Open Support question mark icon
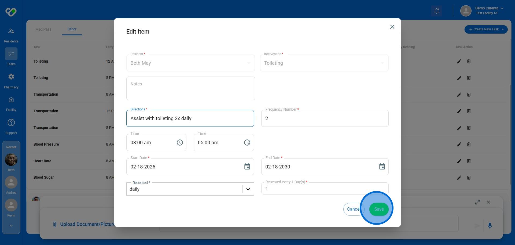Viewport: 515px width, 245px height. click(11, 122)
